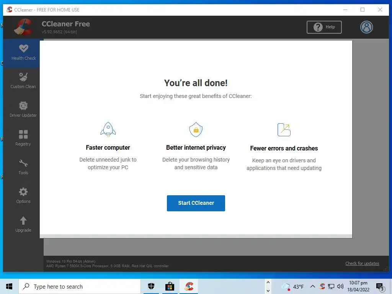Click the weather 43°F widget
The width and height of the screenshot is (392, 294).
[292, 286]
